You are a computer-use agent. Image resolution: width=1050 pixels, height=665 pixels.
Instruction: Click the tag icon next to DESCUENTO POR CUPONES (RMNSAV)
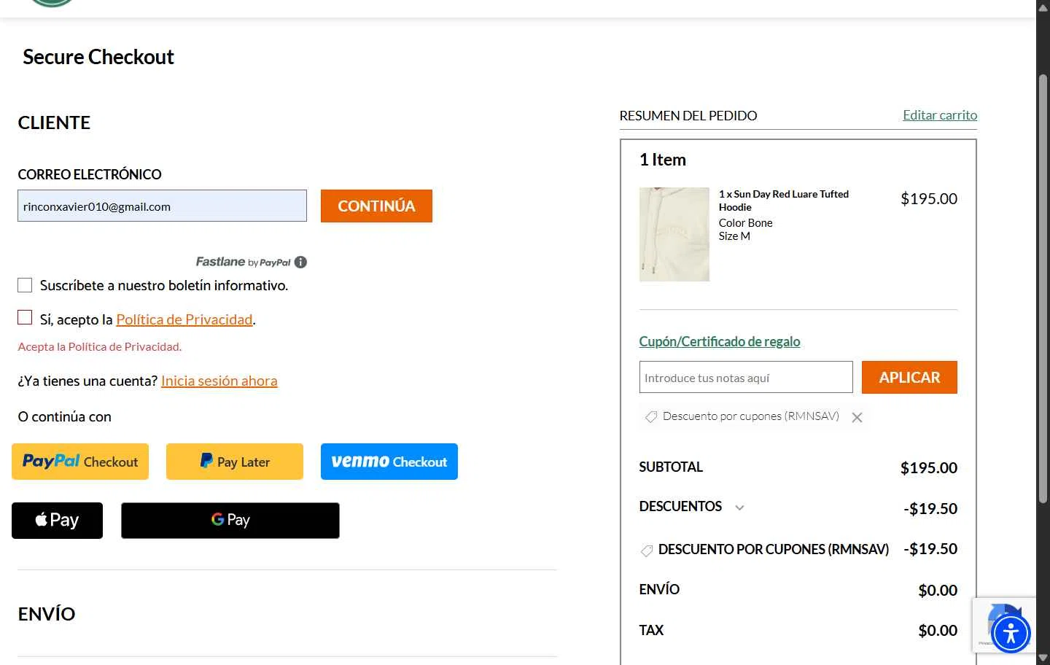tap(647, 551)
